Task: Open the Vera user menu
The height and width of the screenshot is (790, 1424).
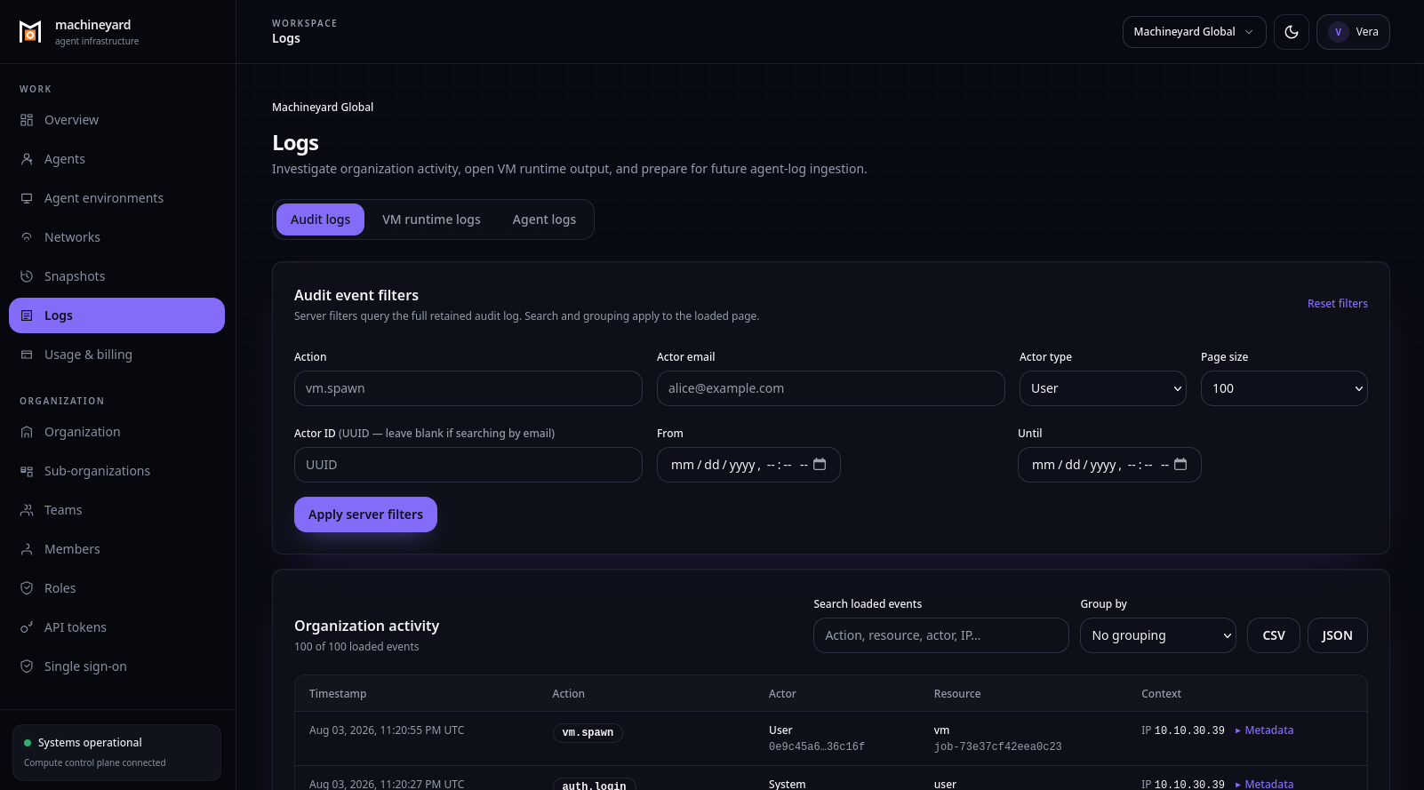Action: (1353, 32)
